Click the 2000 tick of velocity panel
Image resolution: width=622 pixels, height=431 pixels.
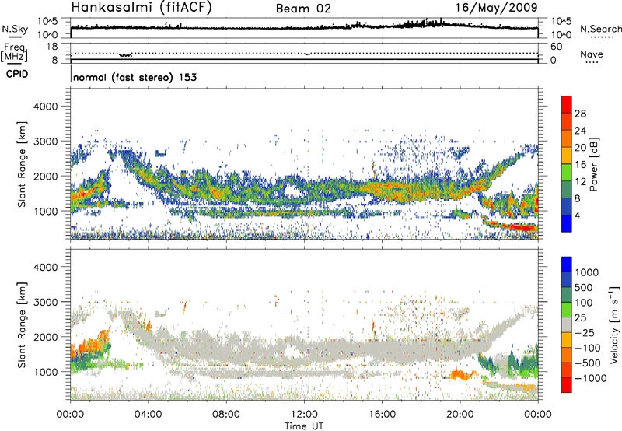pyautogui.click(x=45, y=337)
